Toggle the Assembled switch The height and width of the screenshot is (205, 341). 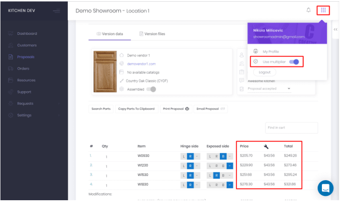point(151,89)
